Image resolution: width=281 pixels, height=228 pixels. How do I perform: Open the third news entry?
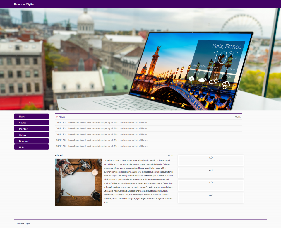coord(108,134)
